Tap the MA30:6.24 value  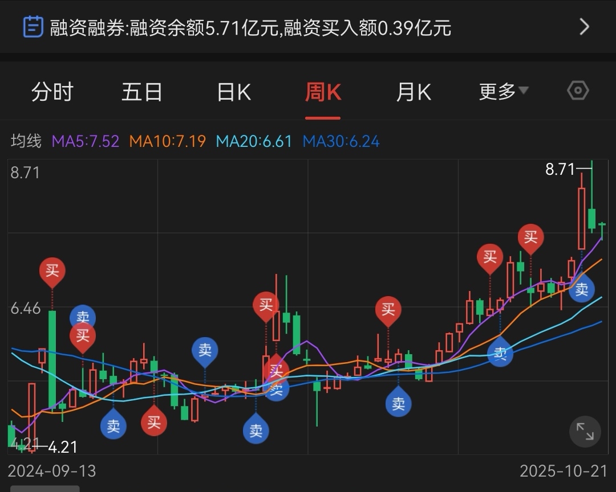341,141
